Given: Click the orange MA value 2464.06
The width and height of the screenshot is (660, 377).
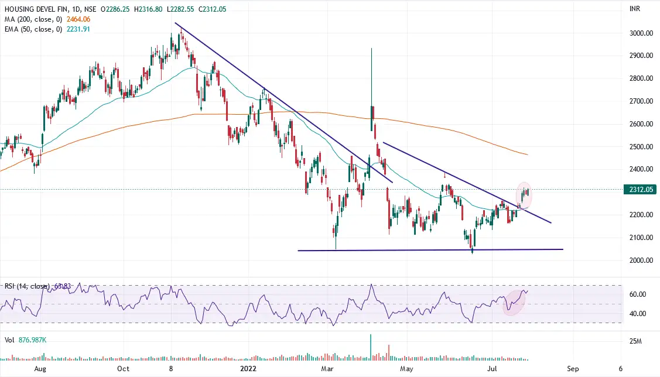Looking at the screenshot, I should tap(77, 19).
